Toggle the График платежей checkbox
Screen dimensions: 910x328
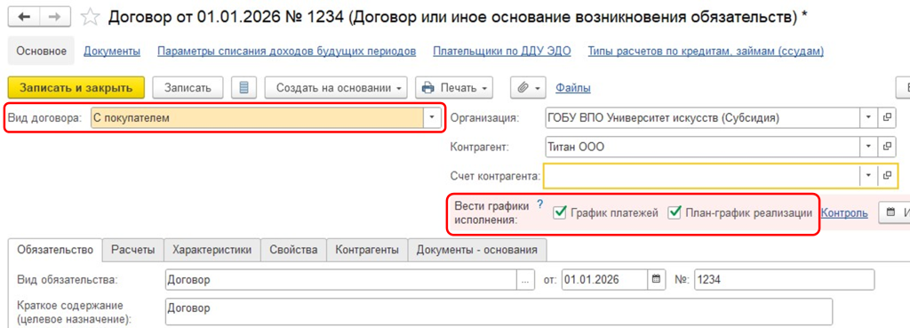(560, 213)
